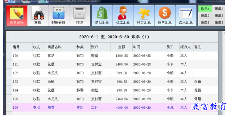
Task: Click date 2020-06-29 in row 195
Action: (x=142, y=99)
